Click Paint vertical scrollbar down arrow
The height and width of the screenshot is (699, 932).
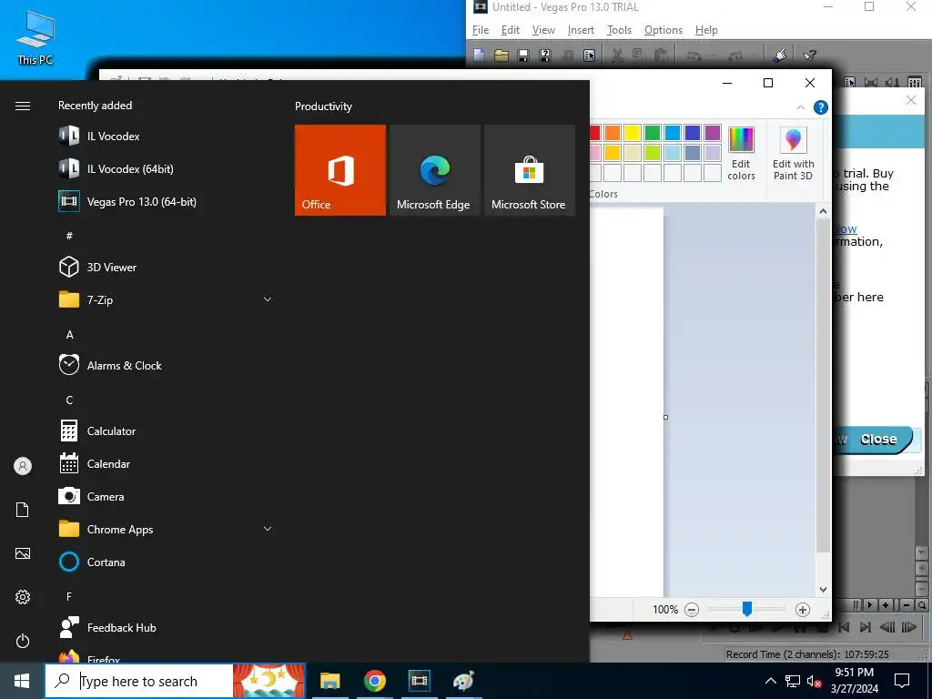click(823, 590)
